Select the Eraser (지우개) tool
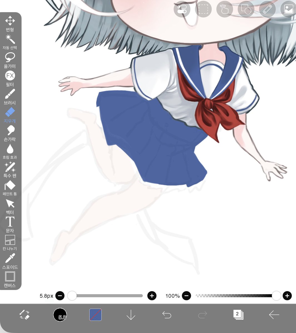This screenshot has height=333, width=296. tap(10, 115)
